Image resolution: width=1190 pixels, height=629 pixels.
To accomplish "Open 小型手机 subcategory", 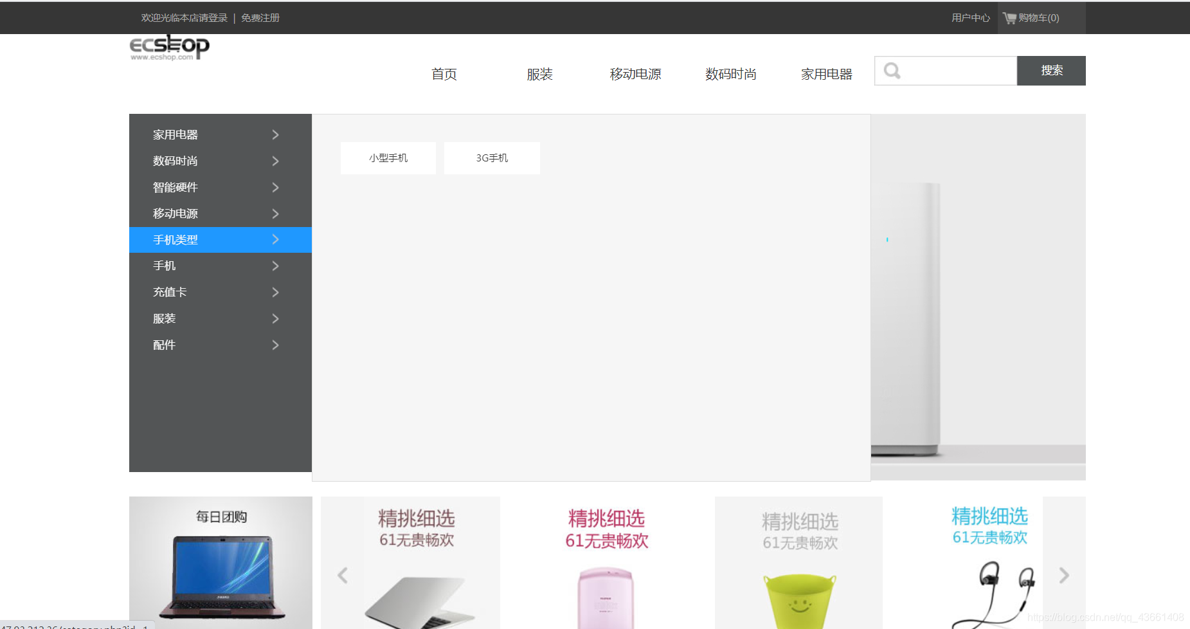I will click(x=388, y=158).
